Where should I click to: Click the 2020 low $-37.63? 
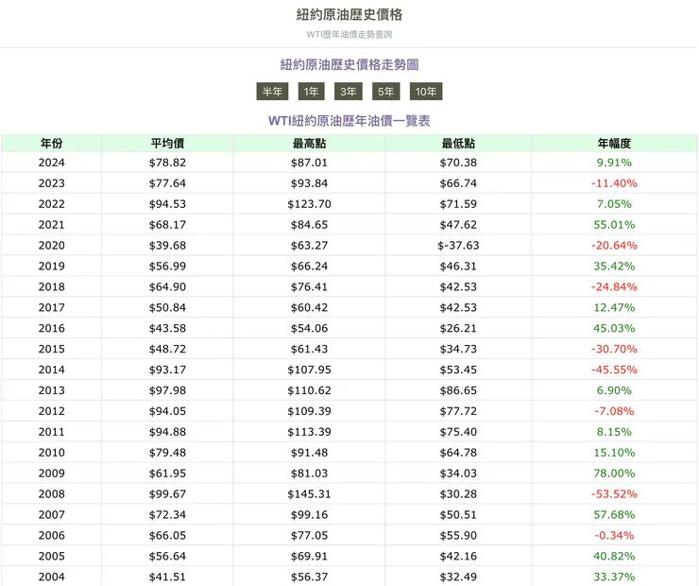458,246
